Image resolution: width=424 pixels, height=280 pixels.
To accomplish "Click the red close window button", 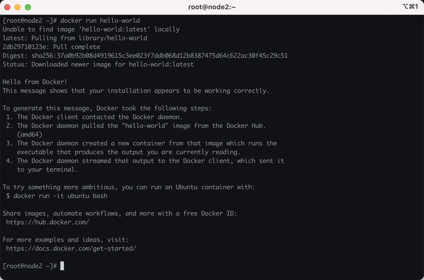I will coord(7,7).
